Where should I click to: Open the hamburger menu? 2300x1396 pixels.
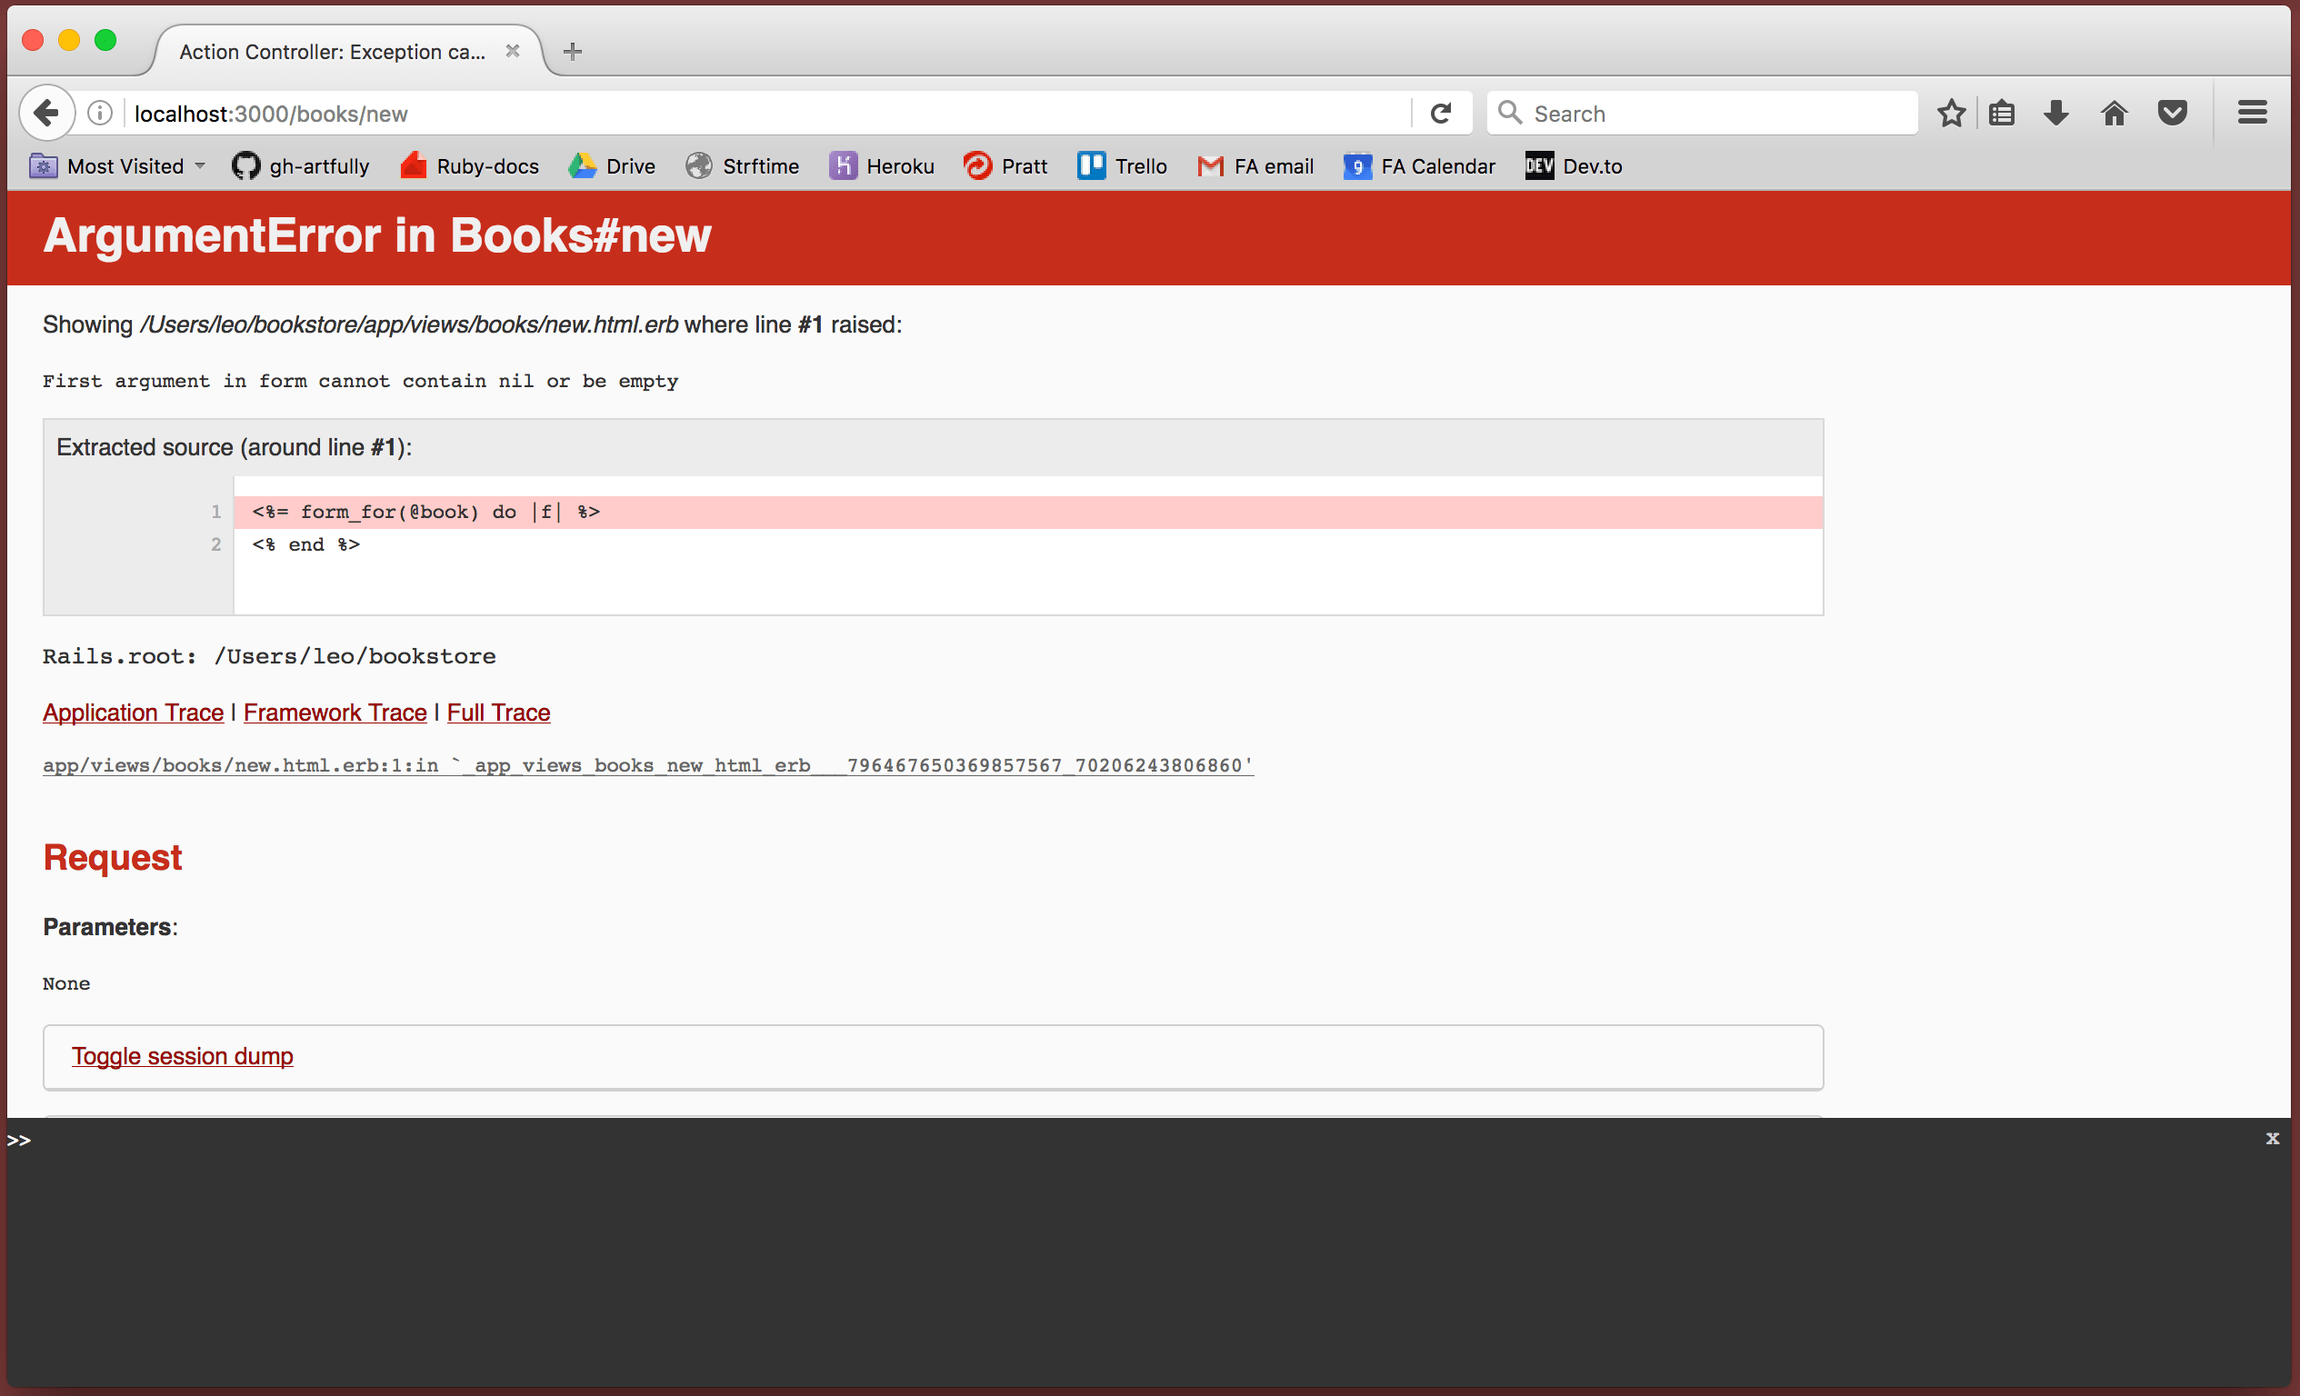click(x=2252, y=113)
